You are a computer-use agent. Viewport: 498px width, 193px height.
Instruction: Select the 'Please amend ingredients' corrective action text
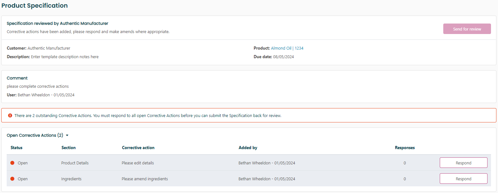click(145, 179)
